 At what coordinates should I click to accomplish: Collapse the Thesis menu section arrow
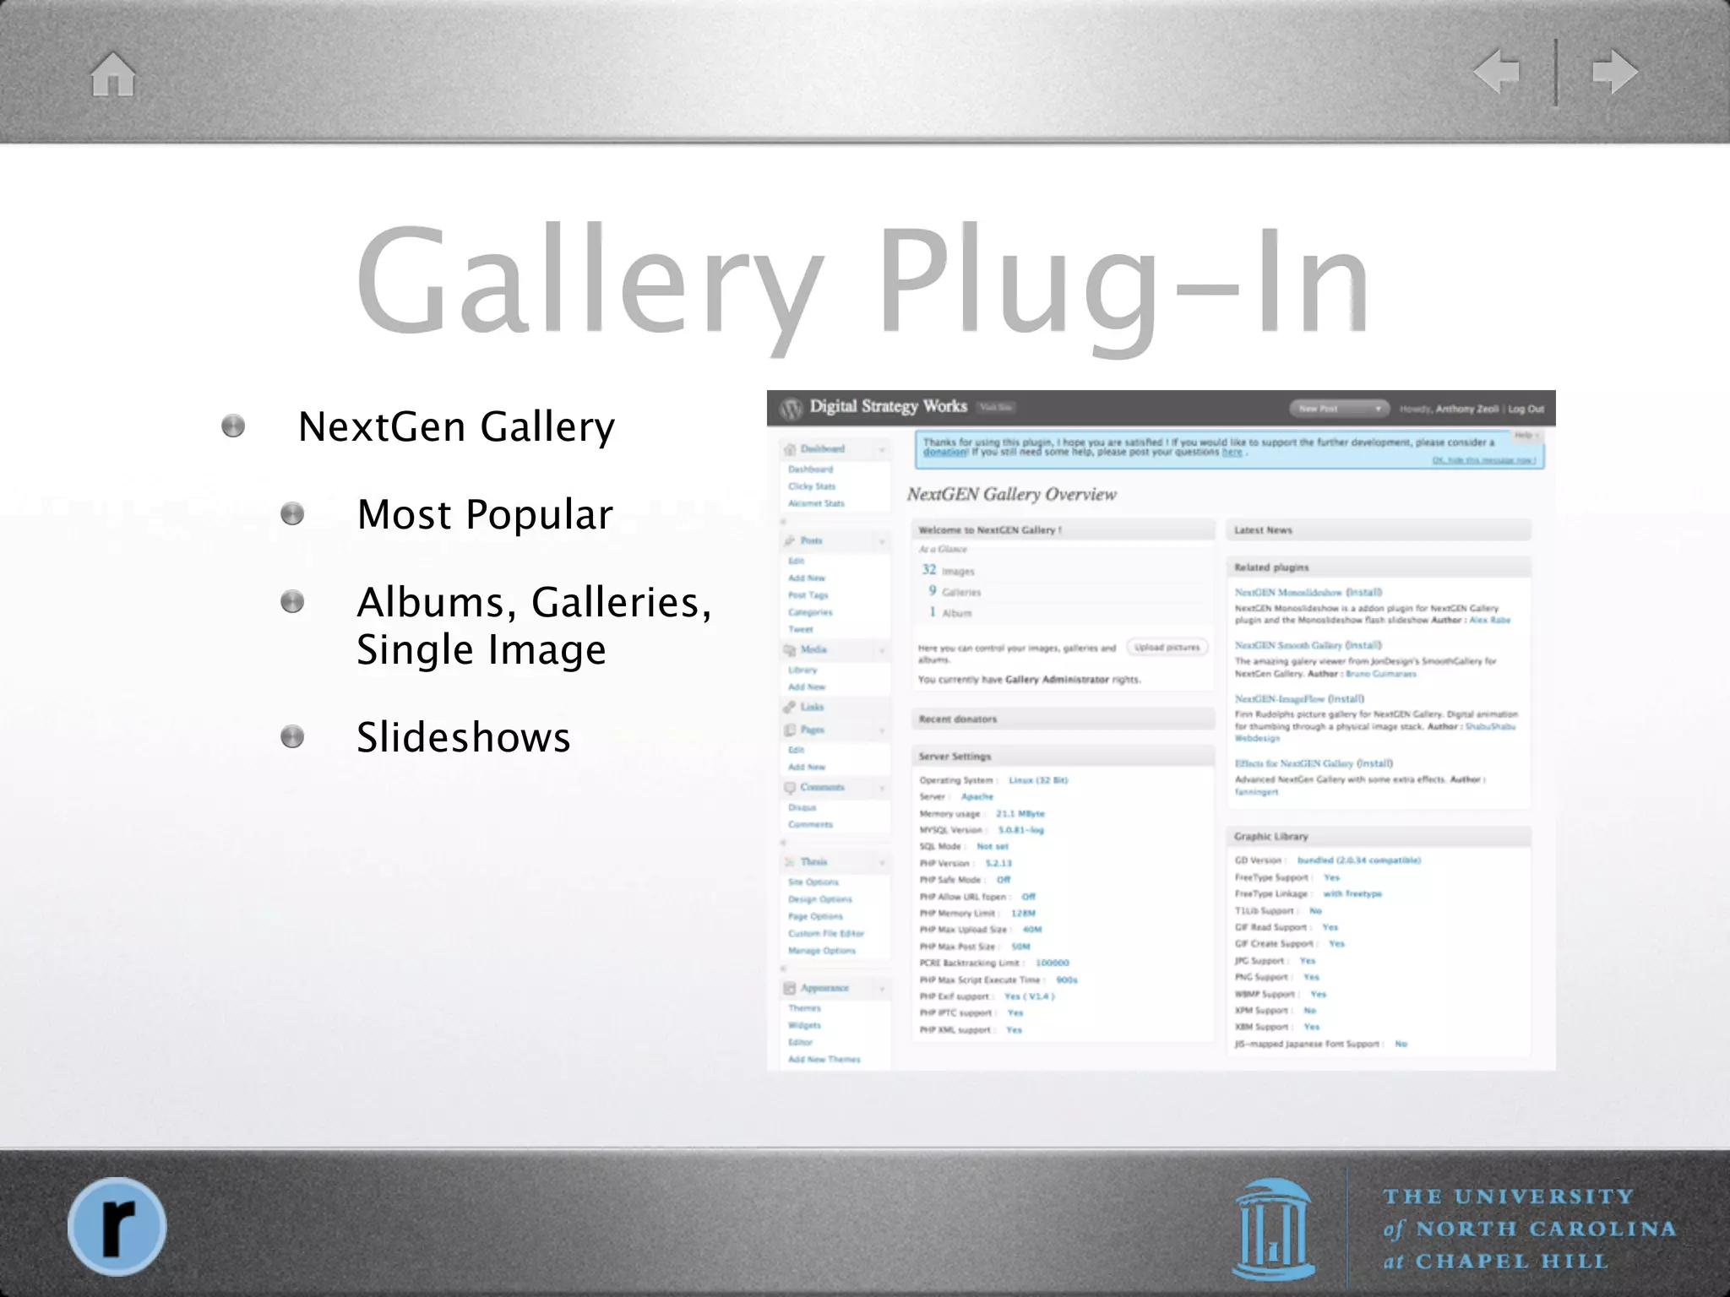(881, 862)
